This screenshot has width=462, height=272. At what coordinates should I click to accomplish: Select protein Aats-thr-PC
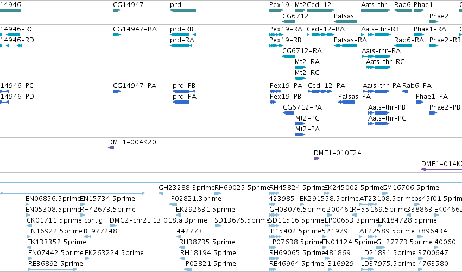point(378,124)
